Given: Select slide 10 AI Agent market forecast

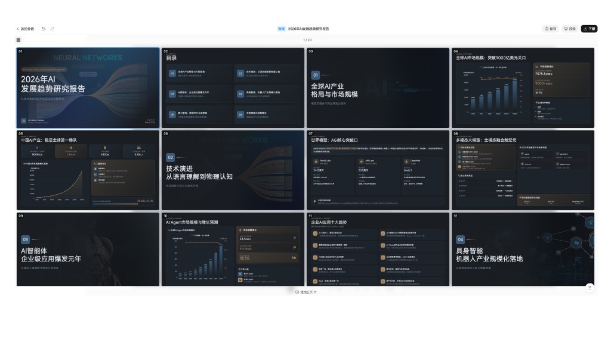Looking at the screenshot, I should coord(233,250).
